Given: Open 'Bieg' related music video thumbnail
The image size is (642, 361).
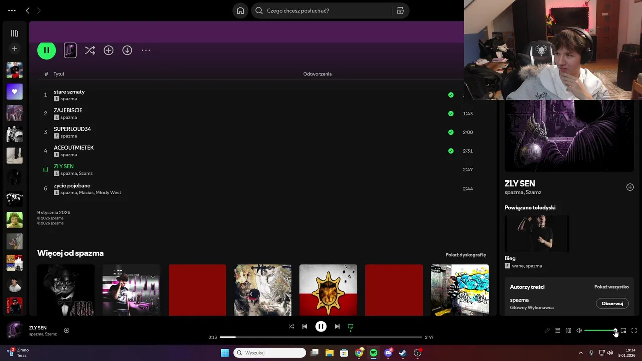Looking at the screenshot, I should pyautogui.click(x=537, y=233).
